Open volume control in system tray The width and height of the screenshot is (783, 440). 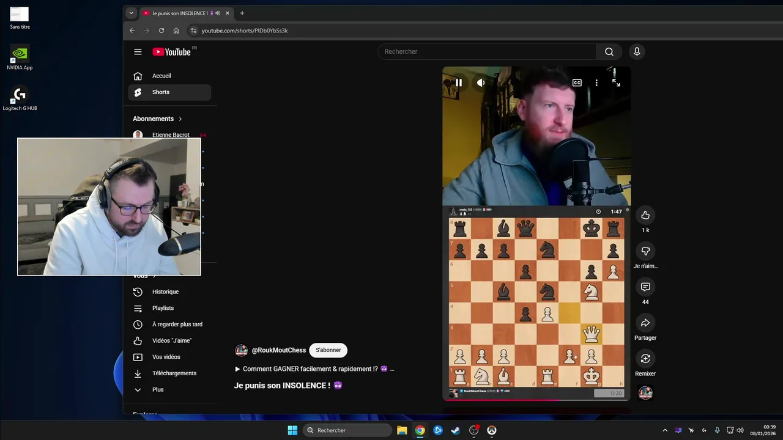740,430
